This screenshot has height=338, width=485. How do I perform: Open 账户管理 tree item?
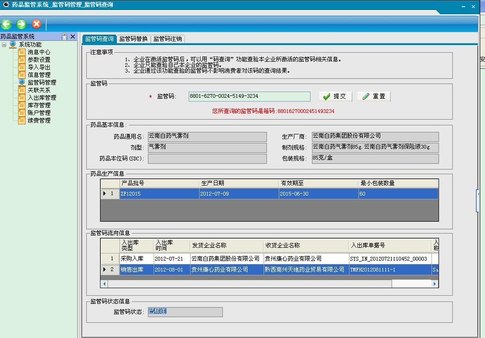tap(39, 113)
